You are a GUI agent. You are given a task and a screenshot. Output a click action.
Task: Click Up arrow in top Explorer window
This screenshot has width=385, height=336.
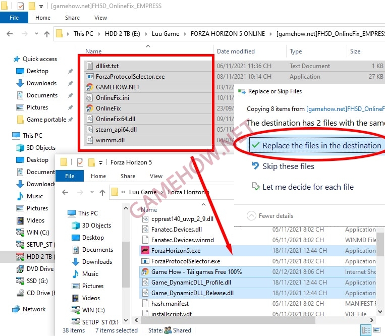46,34
